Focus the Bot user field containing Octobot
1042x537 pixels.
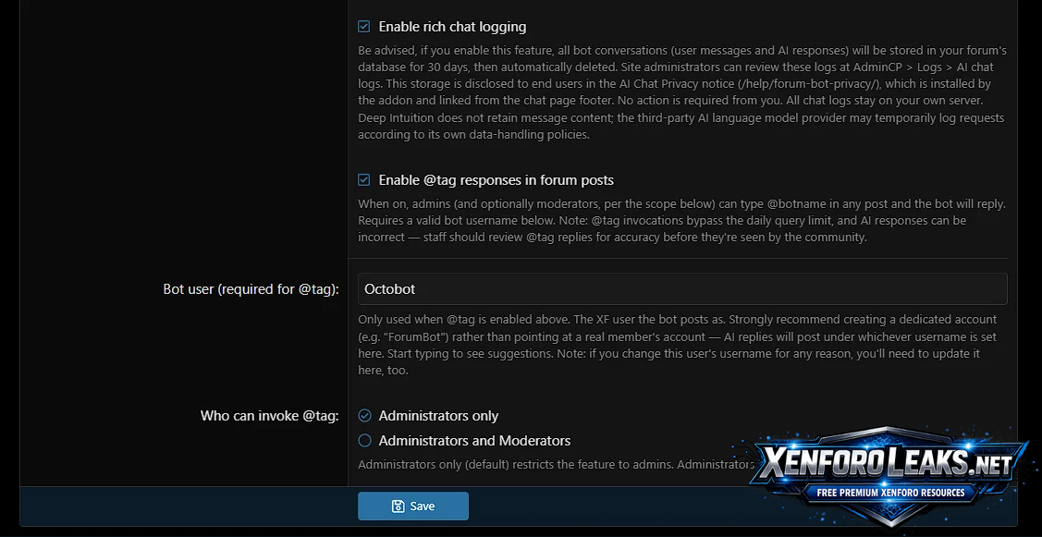click(x=682, y=289)
